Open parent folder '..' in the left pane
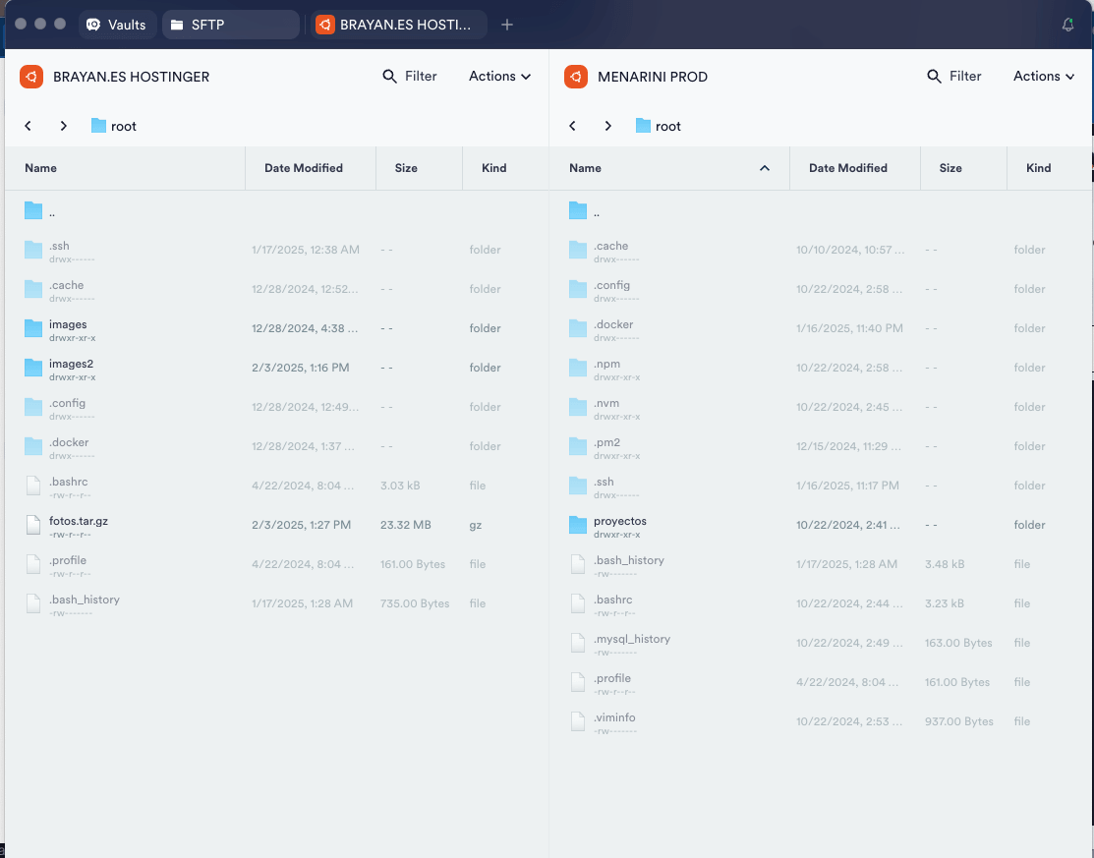1094x858 pixels. (276, 210)
